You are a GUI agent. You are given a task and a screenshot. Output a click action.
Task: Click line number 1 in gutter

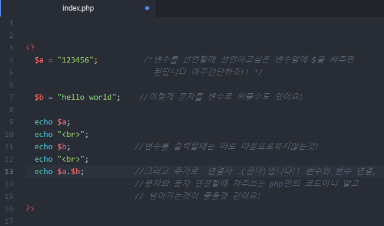click(x=11, y=23)
